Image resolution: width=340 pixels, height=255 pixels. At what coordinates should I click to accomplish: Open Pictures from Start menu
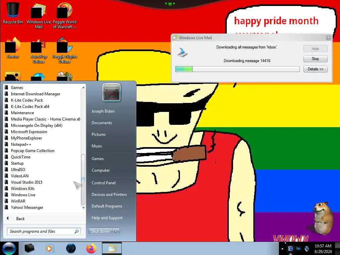click(x=98, y=134)
